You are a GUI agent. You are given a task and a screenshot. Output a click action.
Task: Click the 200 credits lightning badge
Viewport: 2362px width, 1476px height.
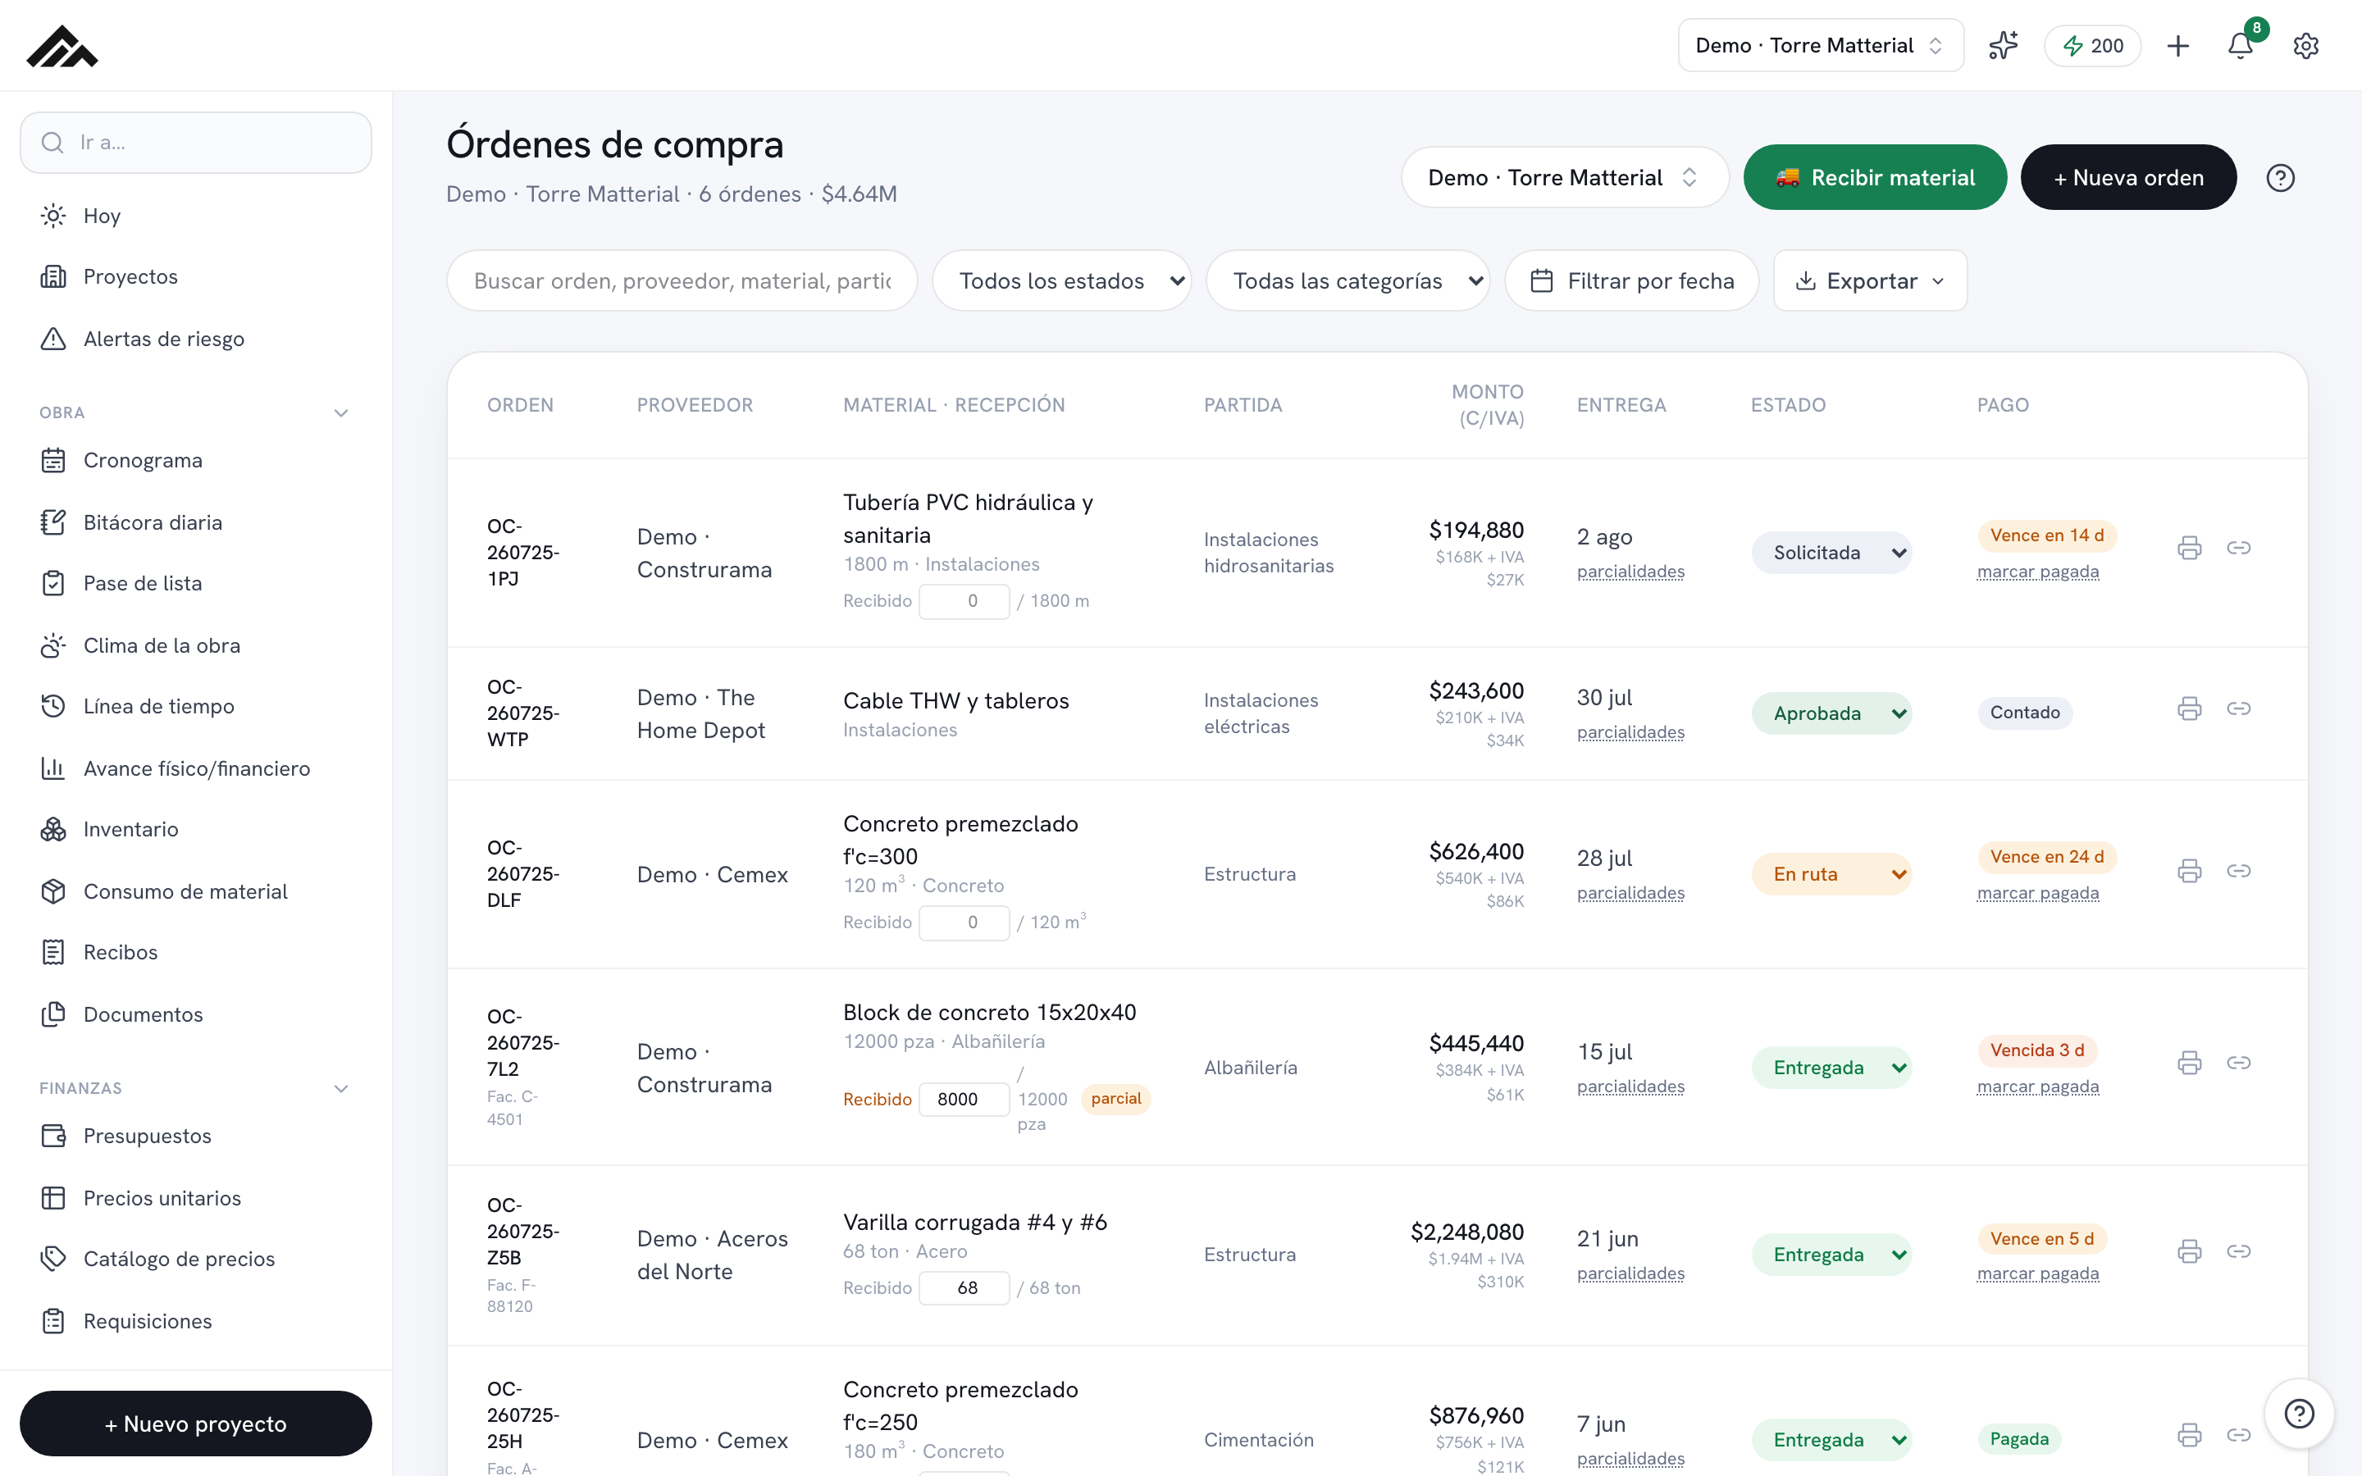2093,46
